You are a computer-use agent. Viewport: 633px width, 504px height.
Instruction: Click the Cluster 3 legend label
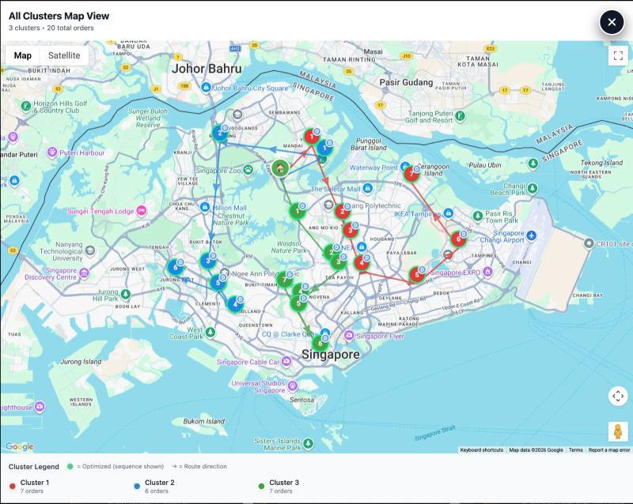pyautogui.click(x=284, y=483)
